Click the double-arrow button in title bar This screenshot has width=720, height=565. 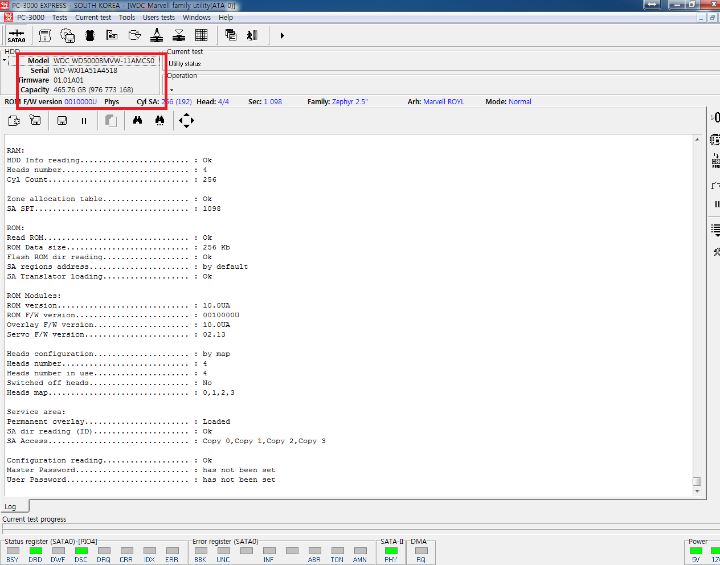652,5
